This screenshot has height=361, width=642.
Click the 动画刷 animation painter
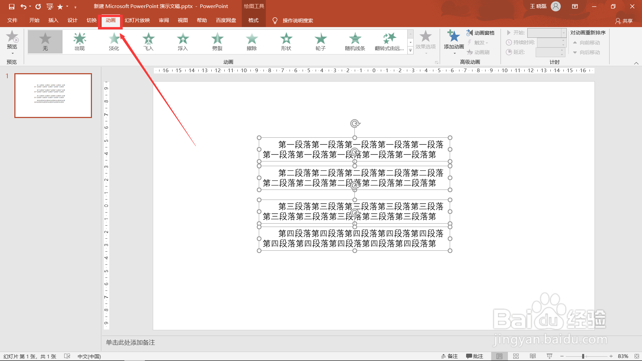click(478, 52)
